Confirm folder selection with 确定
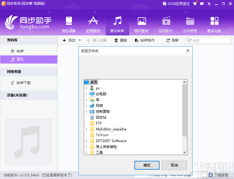 point(147,165)
